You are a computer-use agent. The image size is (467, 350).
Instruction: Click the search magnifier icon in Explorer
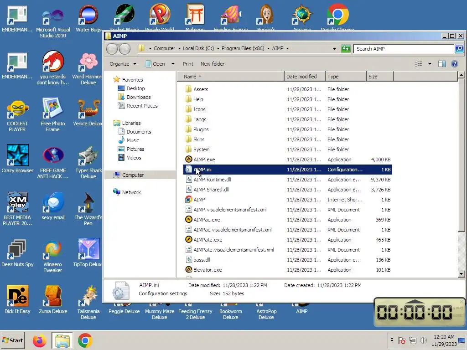tap(459, 48)
